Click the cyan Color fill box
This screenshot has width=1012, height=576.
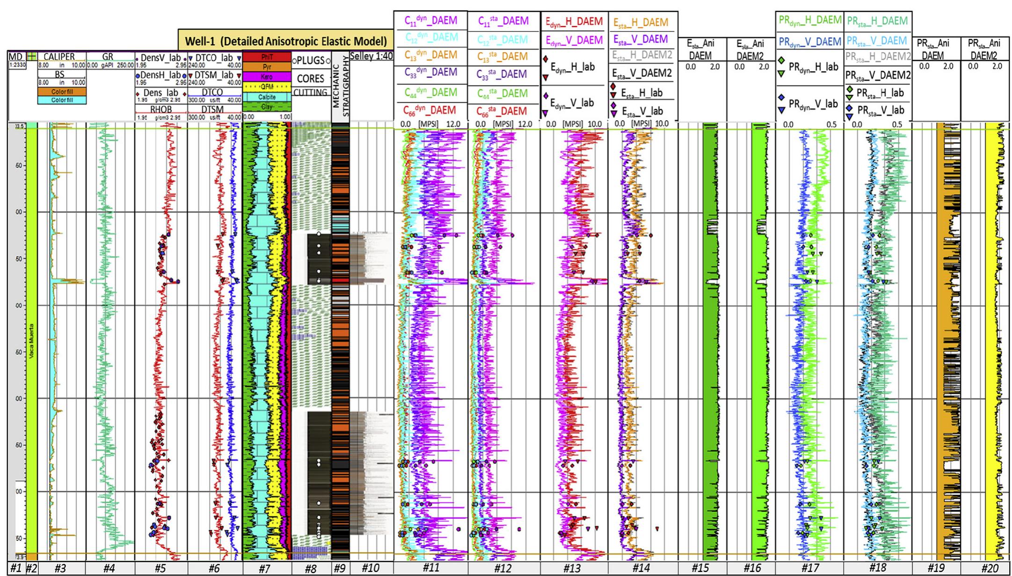[x=62, y=100]
